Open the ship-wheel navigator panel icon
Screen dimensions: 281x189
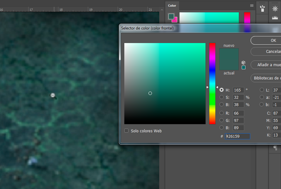point(275,9)
